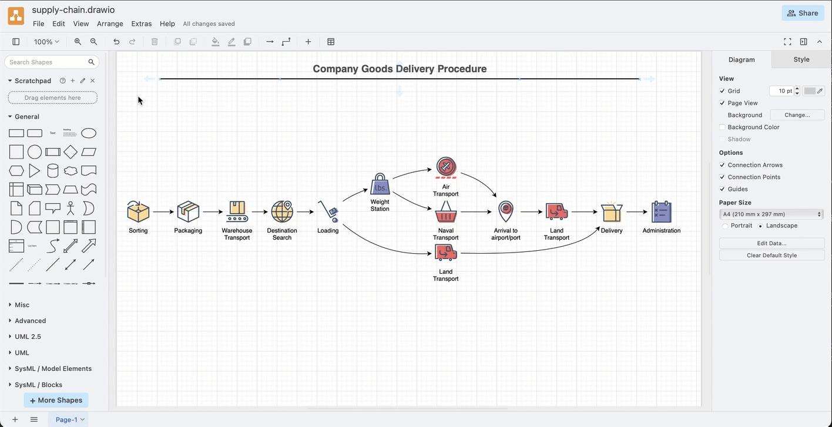Viewport: 832px width, 427px height.
Task: Toggle the Grid checkbox
Action: [722, 90]
